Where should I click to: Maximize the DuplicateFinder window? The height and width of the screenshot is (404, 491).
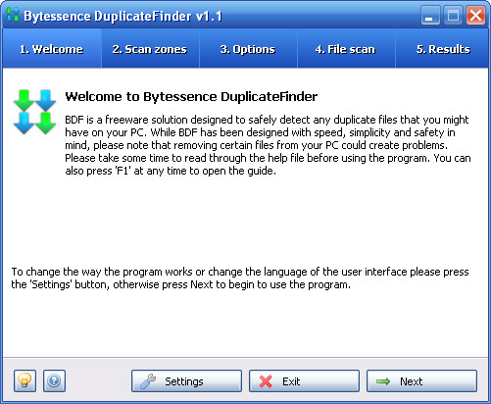(453, 16)
